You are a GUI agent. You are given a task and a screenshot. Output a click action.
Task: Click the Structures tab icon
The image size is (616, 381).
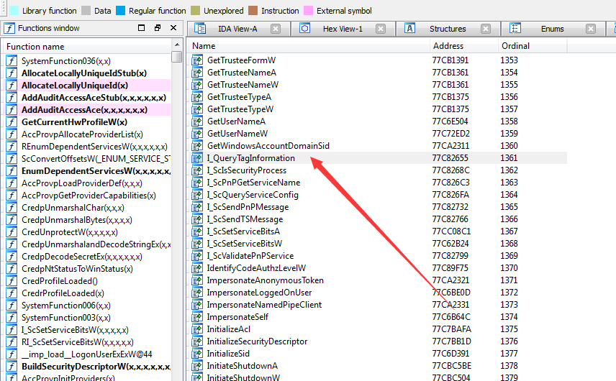pyautogui.click(x=409, y=28)
